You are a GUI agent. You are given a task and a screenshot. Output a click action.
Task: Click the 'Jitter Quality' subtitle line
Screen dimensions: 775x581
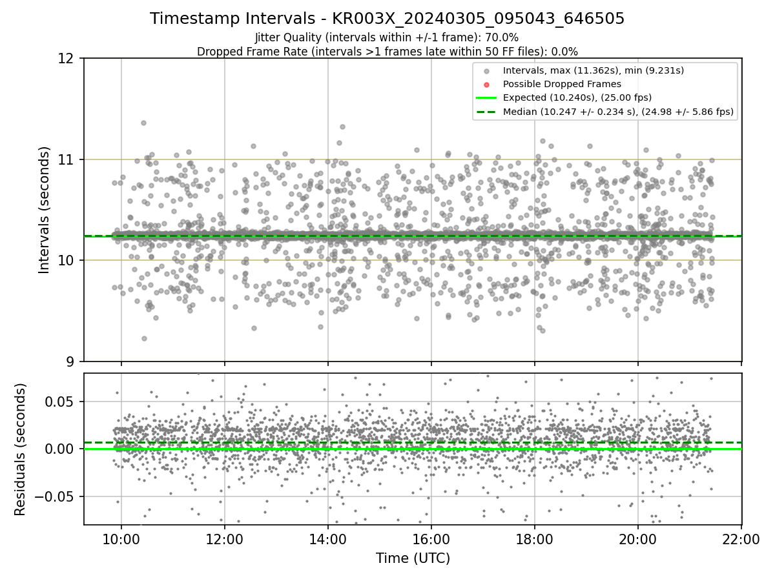(387, 37)
